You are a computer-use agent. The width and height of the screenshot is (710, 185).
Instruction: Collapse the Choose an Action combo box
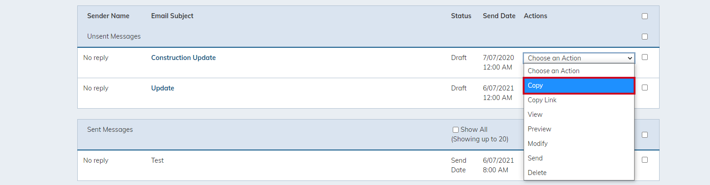pos(579,58)
